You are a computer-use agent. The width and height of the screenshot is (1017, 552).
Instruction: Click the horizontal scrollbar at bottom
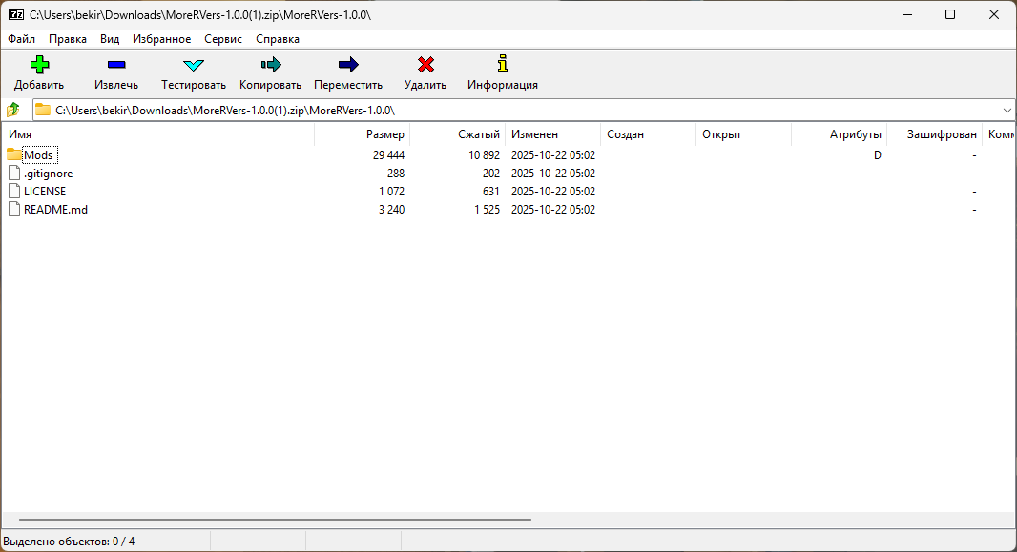click(x=275, y=520)
